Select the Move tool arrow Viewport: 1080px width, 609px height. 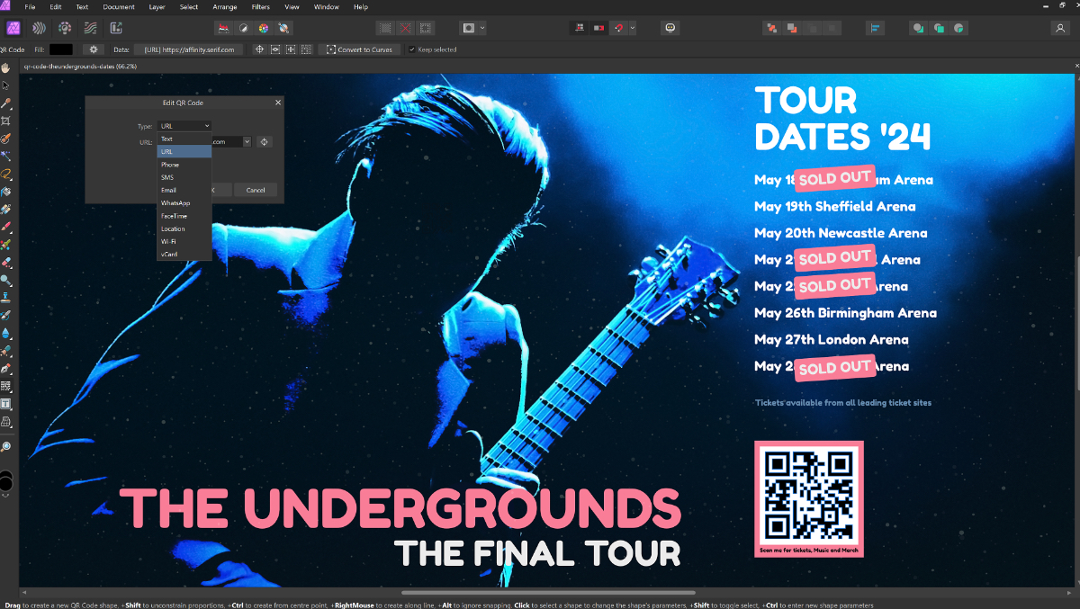click(5, 85)
